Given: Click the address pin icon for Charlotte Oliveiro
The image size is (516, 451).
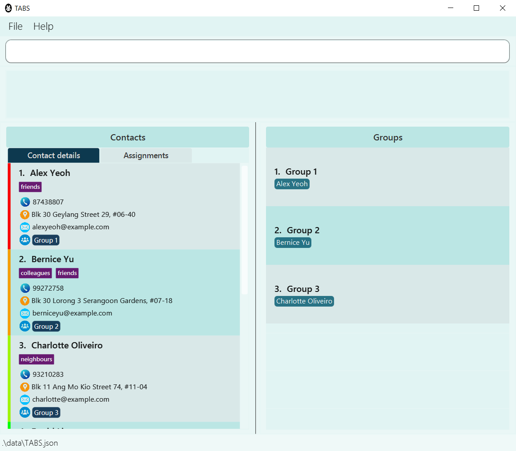Looking at the screenshot, I should 25,387.
